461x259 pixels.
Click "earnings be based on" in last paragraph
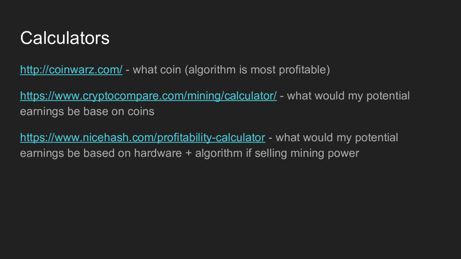pos(75,153)
